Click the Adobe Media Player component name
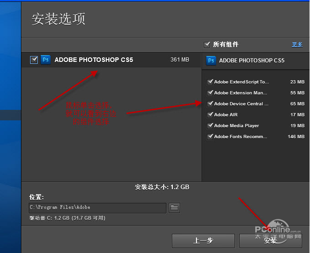310x253 pixels. pyautogui.click(x=237, y=126)
